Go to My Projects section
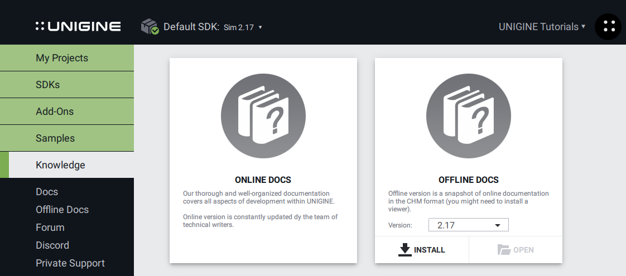Screen dimensions: 626x276 point(67,58)
